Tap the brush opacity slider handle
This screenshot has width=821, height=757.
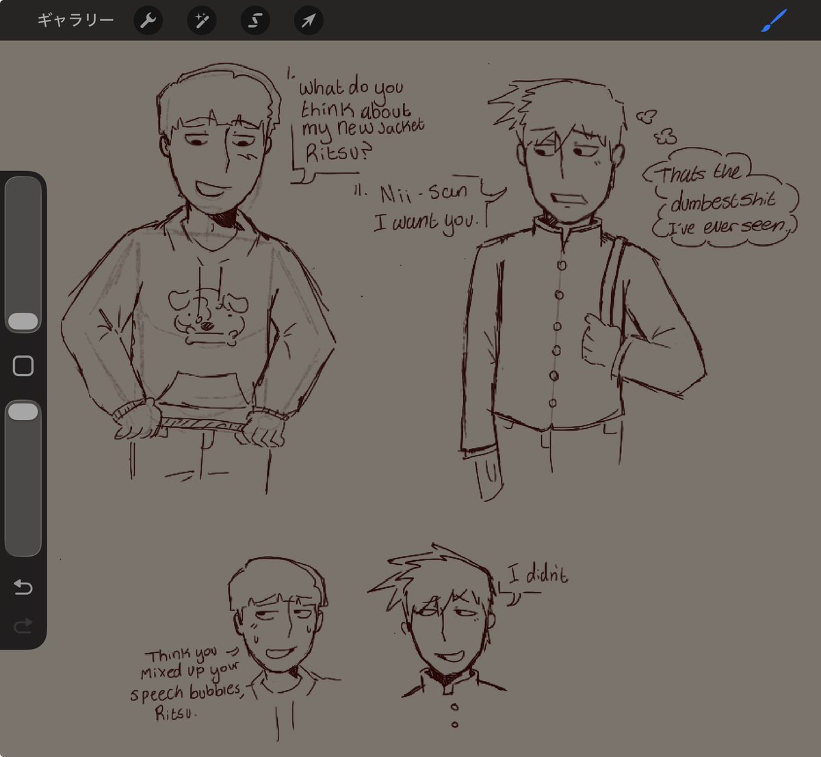tap(23, 411)
